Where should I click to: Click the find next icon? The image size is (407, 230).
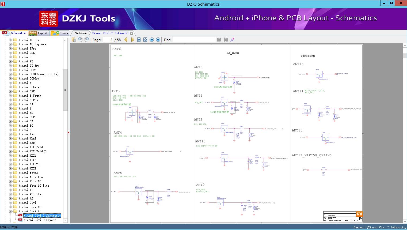pyautogui.click(x=226, y=40)
